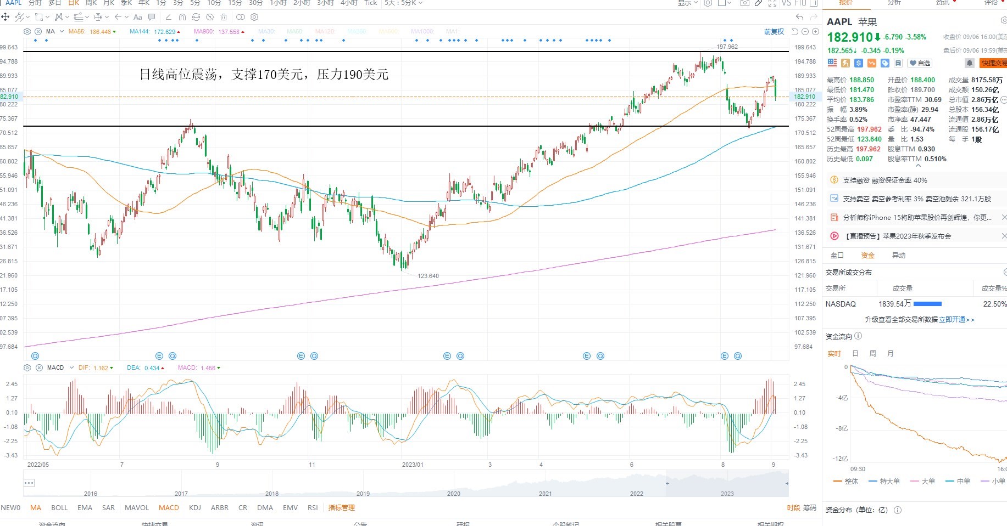The image size is (1007, 526).
Task: Open the MACD indicator type dropdown
Action: [x=71, y=367]
